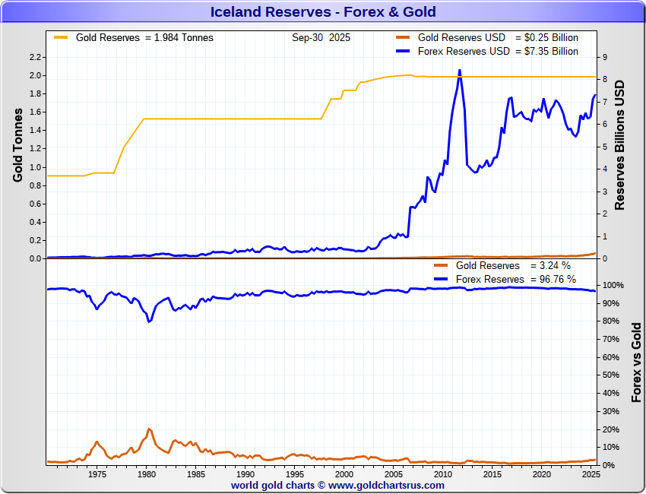Click the 1980 label on the year axis
Screen dimensions: 646x494
pos(147,474)
